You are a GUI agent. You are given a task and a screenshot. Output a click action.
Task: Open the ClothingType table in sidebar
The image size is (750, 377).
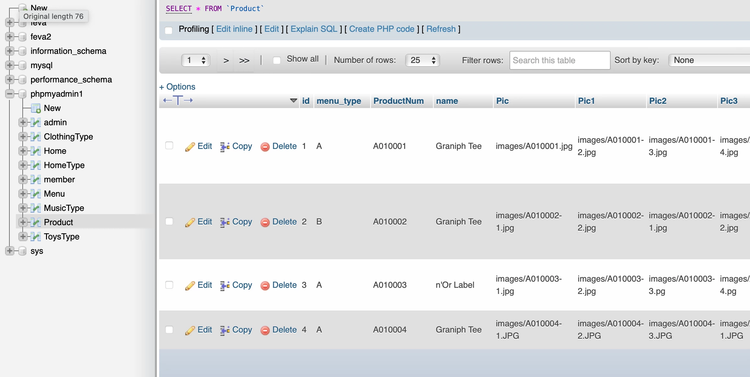click(x=68, y=137)
